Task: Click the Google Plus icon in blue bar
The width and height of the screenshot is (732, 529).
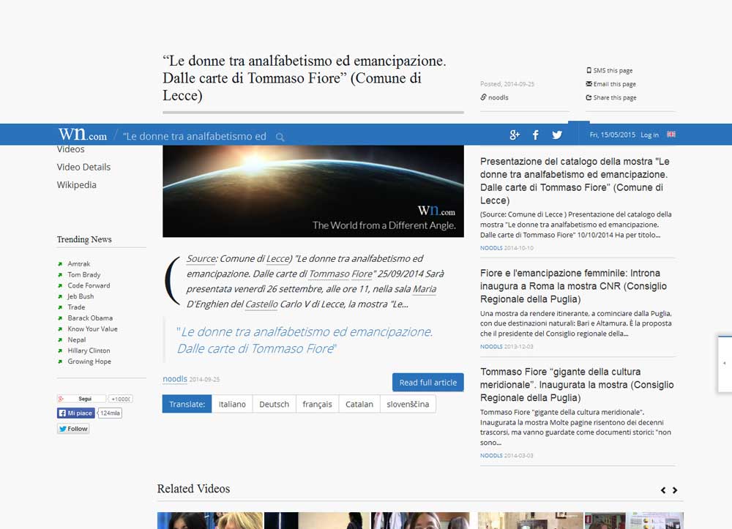Action: (x=514, y=135)
